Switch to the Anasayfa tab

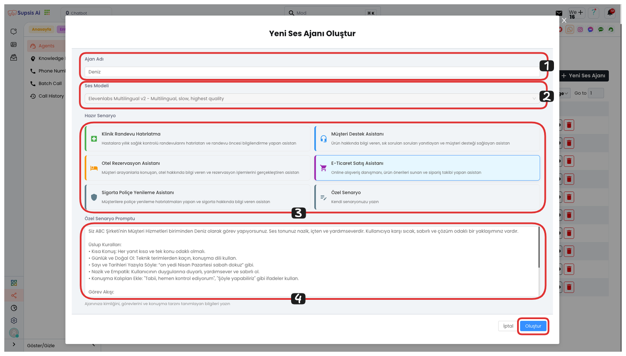[42, 29]
